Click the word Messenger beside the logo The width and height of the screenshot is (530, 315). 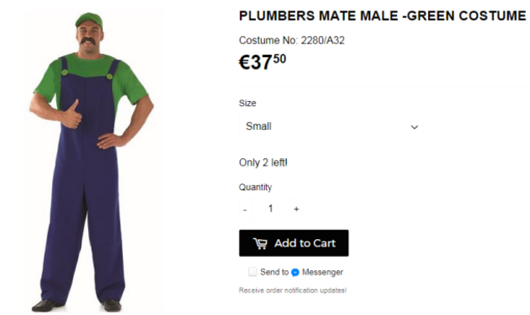click(x=322, y=272)
